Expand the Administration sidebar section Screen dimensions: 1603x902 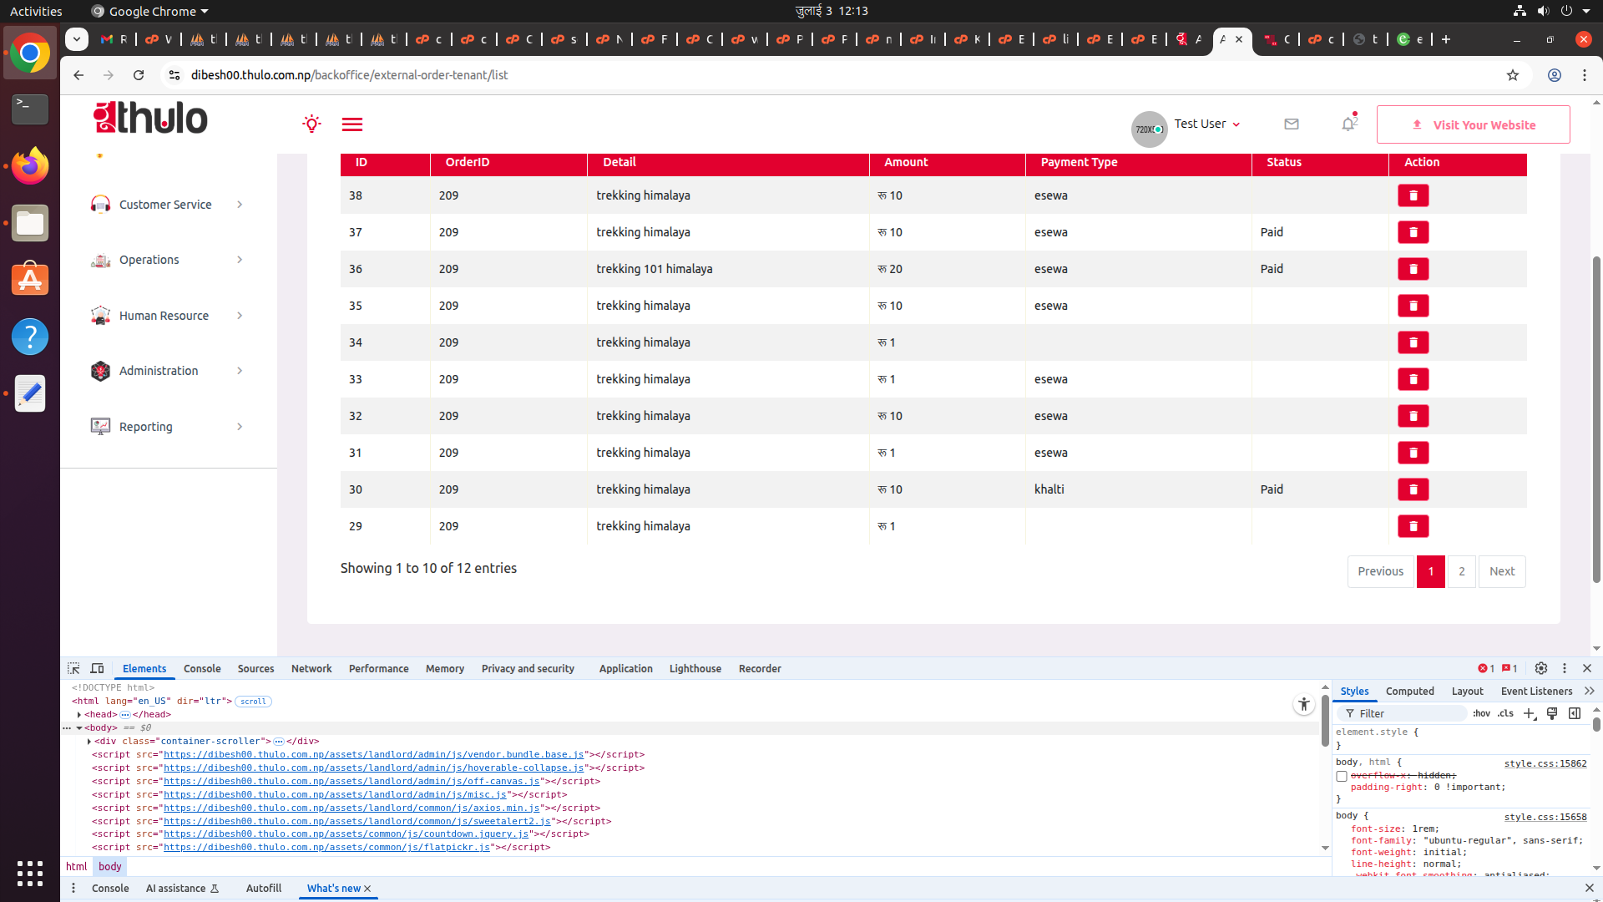159,371
